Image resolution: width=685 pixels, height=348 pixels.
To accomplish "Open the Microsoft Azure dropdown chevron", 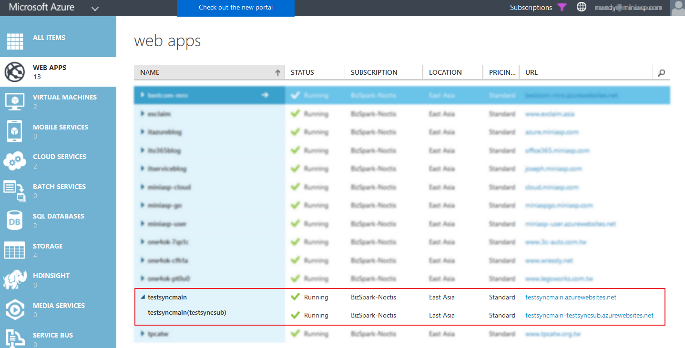I will click(94, 8).
